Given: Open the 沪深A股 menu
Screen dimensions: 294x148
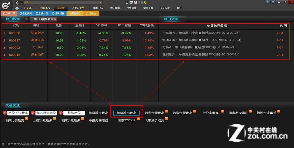Looking at the screenshot, I should [x=28, y=8].
